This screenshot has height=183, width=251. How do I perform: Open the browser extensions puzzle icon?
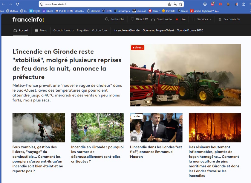coord(244,4)
